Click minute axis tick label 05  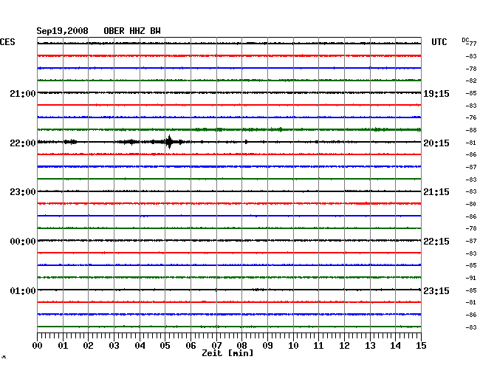pos(165,345)
